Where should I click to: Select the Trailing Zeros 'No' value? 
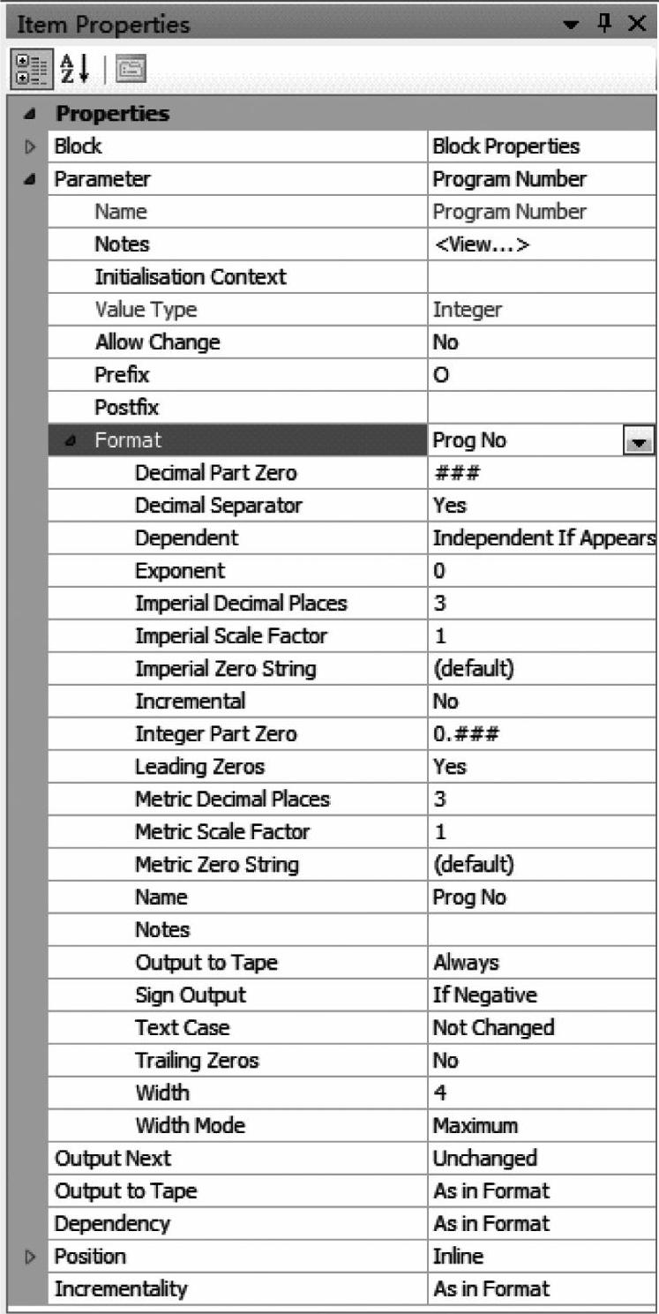[446, 1060]
